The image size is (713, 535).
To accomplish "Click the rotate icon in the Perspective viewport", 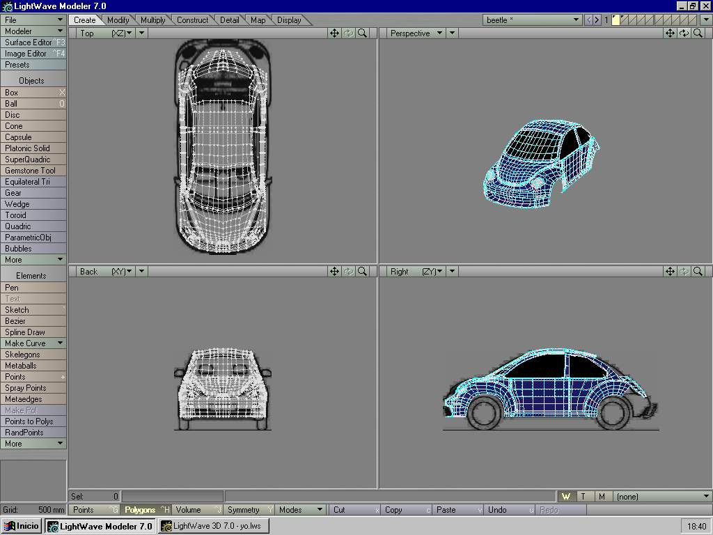I will point(684,33).
